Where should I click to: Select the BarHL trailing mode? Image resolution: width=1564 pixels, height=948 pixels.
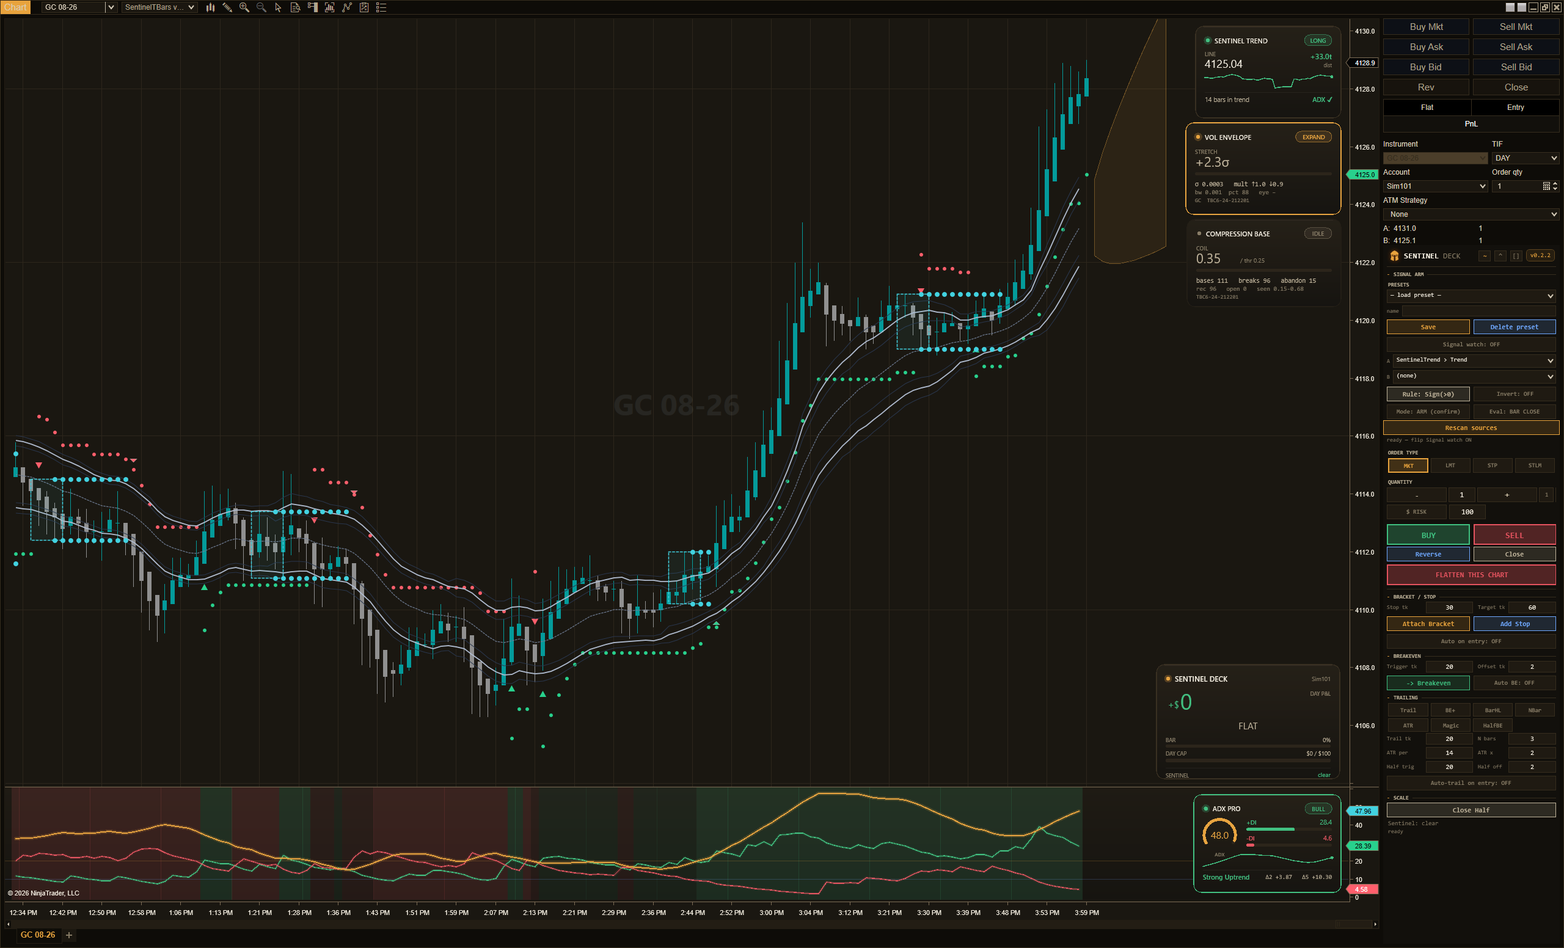tap(1493, 710)
